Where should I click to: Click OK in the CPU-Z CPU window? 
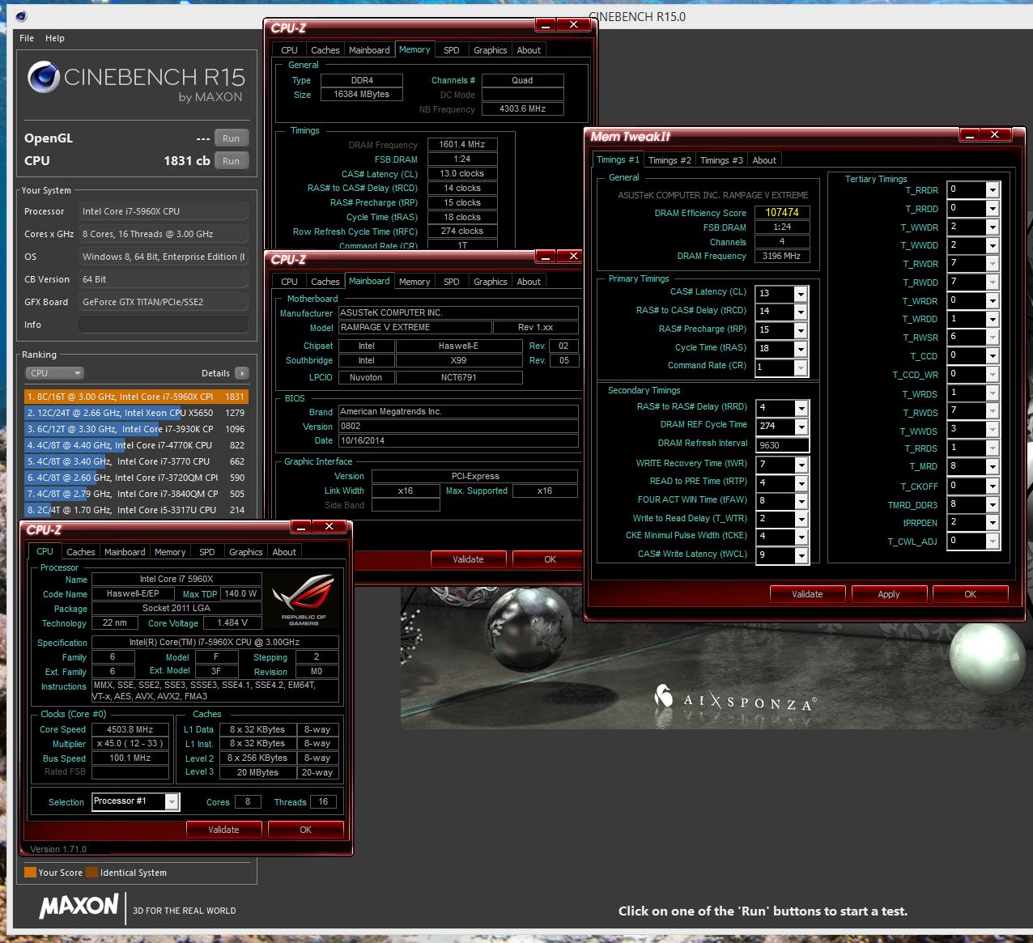click(x=305, y=830)
